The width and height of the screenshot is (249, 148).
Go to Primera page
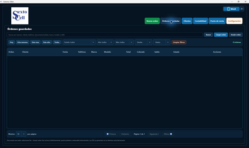[111, 134]
